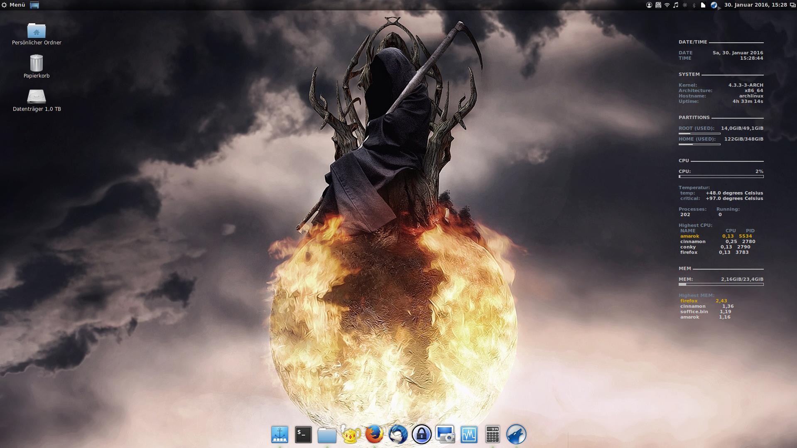797x448 pixels.
Task: Open the Wi-Fi network applet
Action: coord(667,5)
